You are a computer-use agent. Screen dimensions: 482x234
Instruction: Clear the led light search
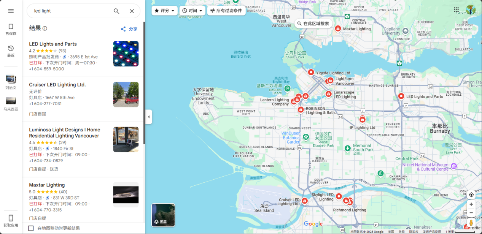click(x=132, y=11)
